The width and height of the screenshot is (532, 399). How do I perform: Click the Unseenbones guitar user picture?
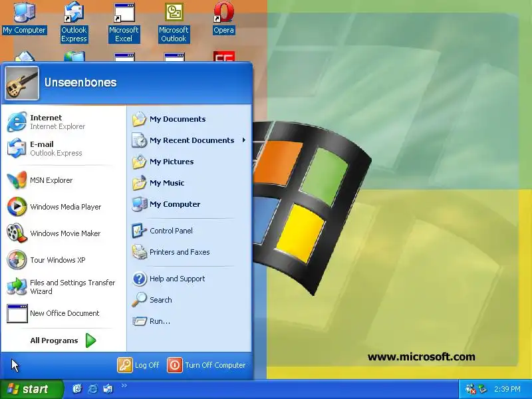point(22,83)
